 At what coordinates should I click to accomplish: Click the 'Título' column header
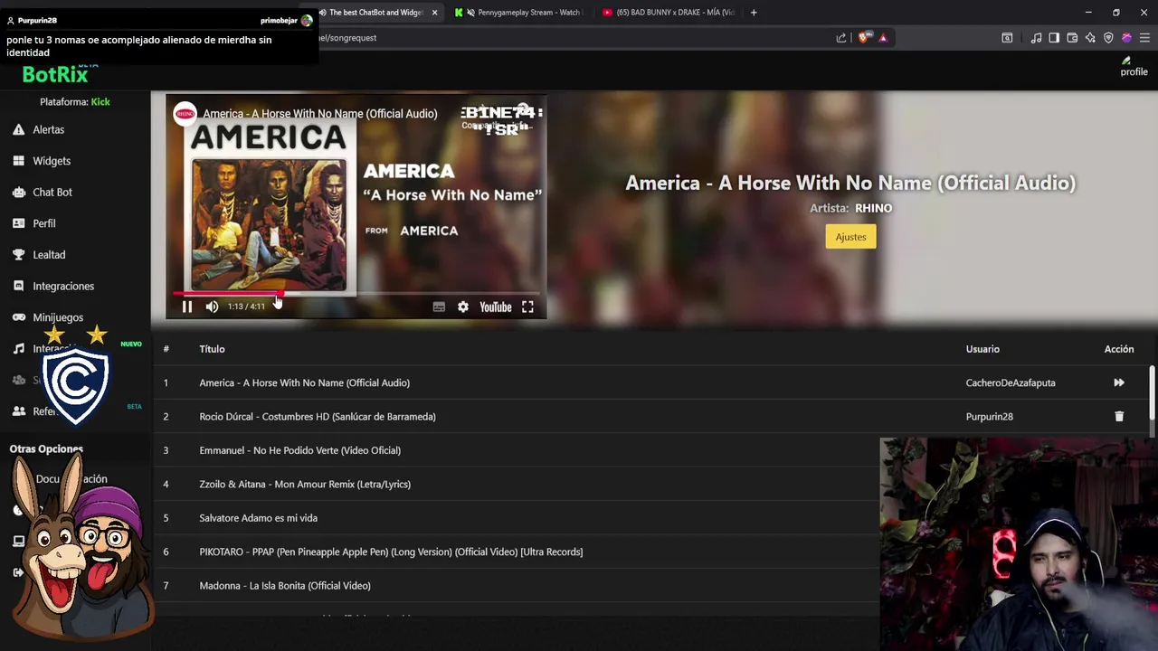tap(212, 349)
